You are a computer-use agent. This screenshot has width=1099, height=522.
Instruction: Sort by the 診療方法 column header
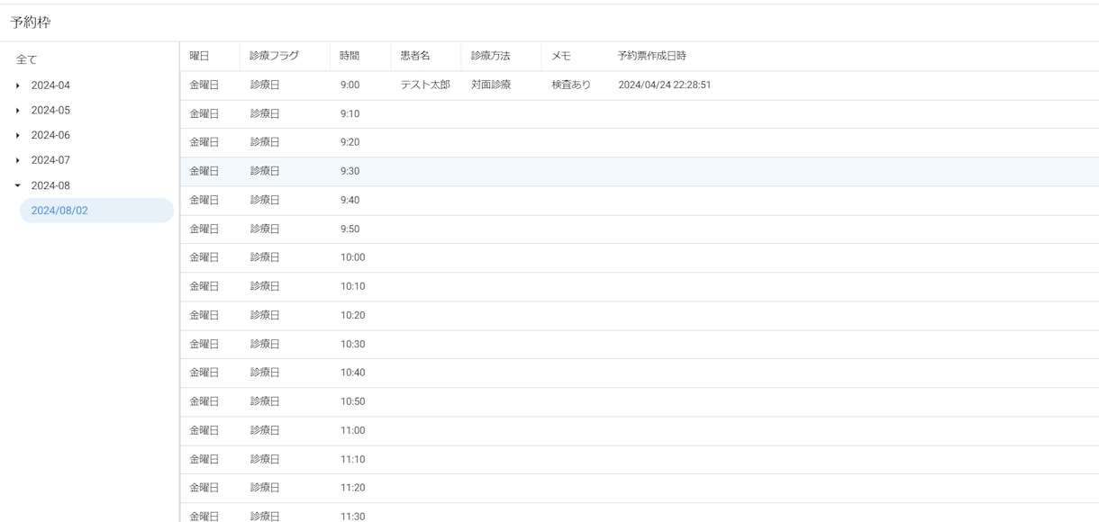pos(491,56)
